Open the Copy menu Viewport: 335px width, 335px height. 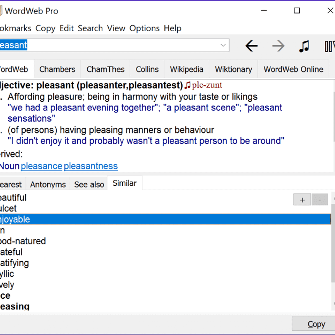pyautogui.click(x=45, y=28)
